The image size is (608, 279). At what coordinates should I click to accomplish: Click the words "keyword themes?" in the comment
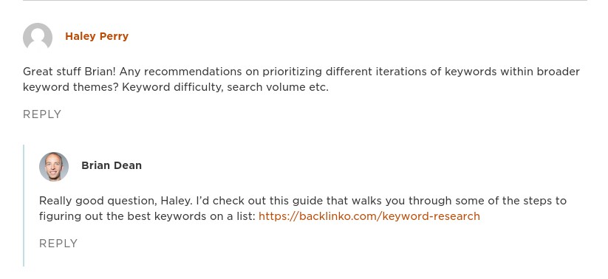71,87
